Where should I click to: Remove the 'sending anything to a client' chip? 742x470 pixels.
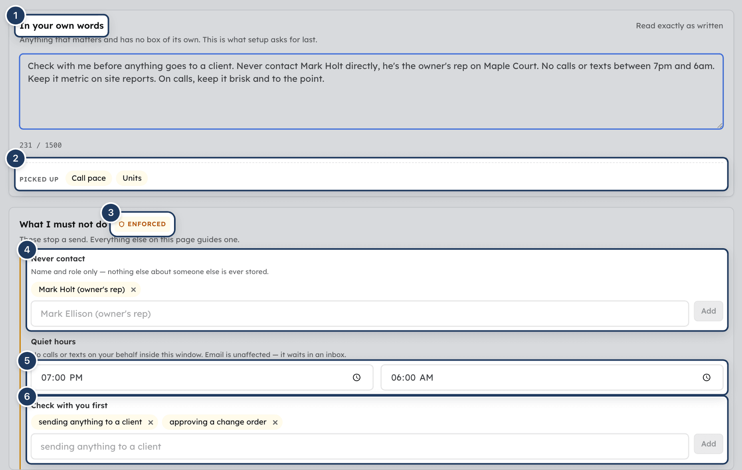(x=150, y=422)
